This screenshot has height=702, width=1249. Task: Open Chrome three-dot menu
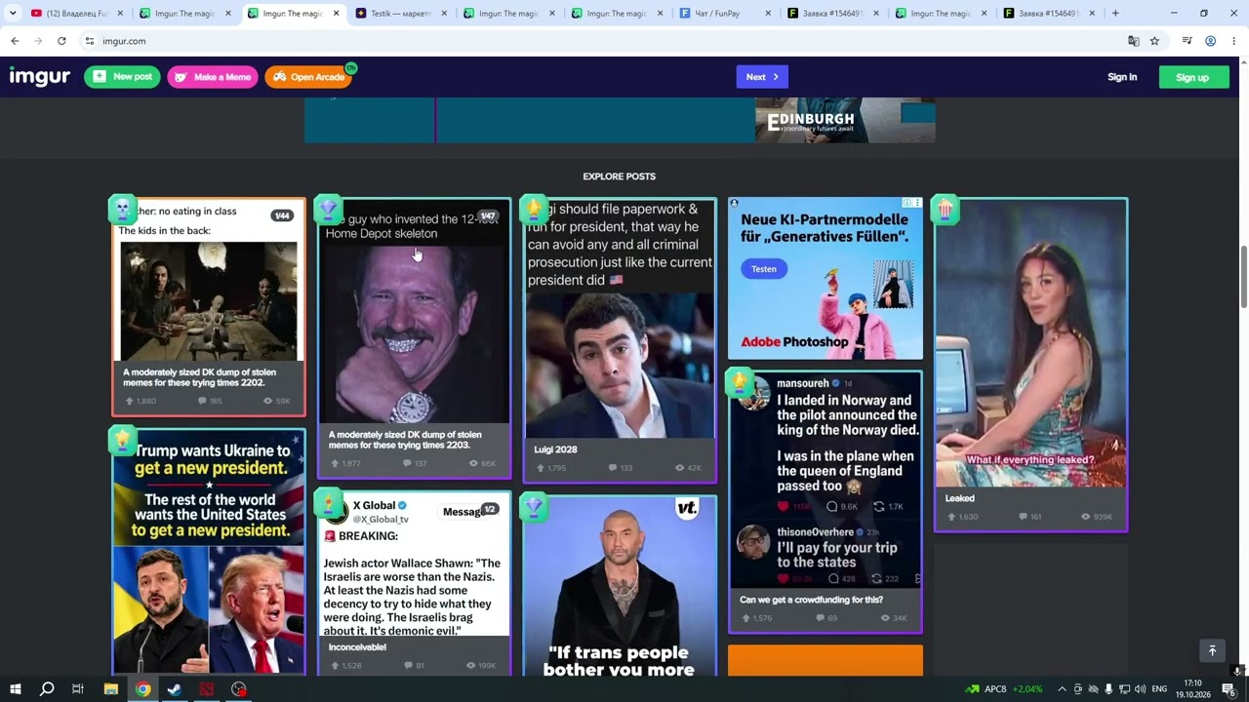[x=1233, y=41]
